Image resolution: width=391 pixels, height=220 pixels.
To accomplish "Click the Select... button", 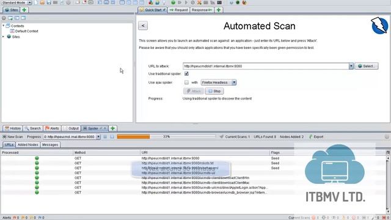I will click(x=367, y=66).
